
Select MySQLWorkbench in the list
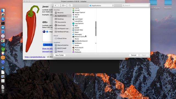point(84,41)
